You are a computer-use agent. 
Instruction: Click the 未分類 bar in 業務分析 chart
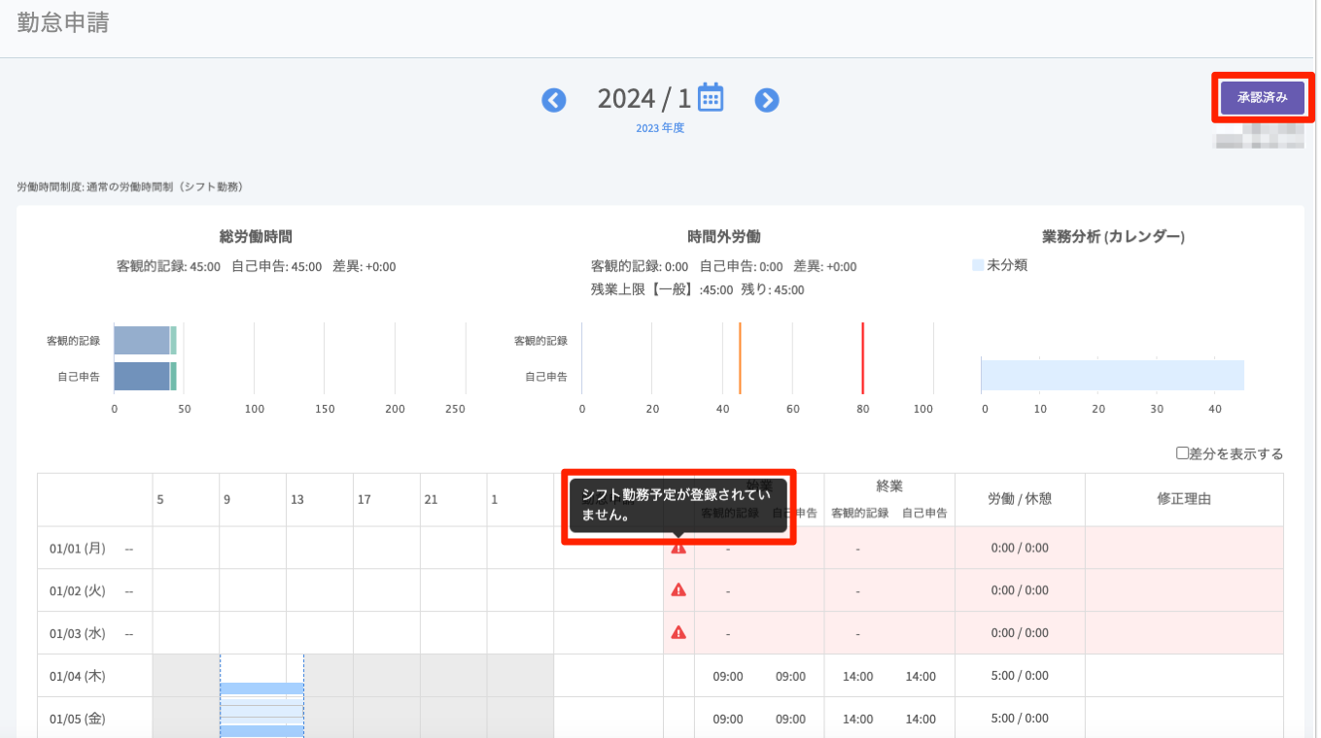pyautogui.click(x=1112, y=375)
